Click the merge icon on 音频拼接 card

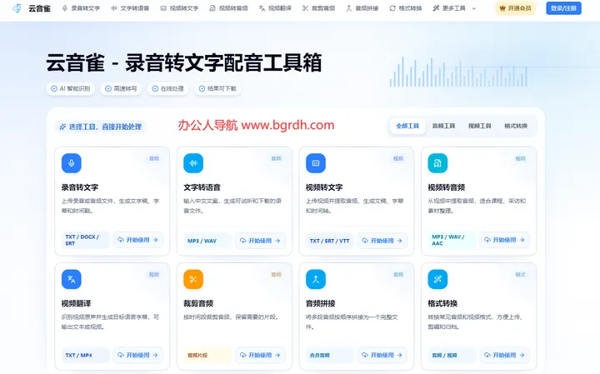point(316,279)
